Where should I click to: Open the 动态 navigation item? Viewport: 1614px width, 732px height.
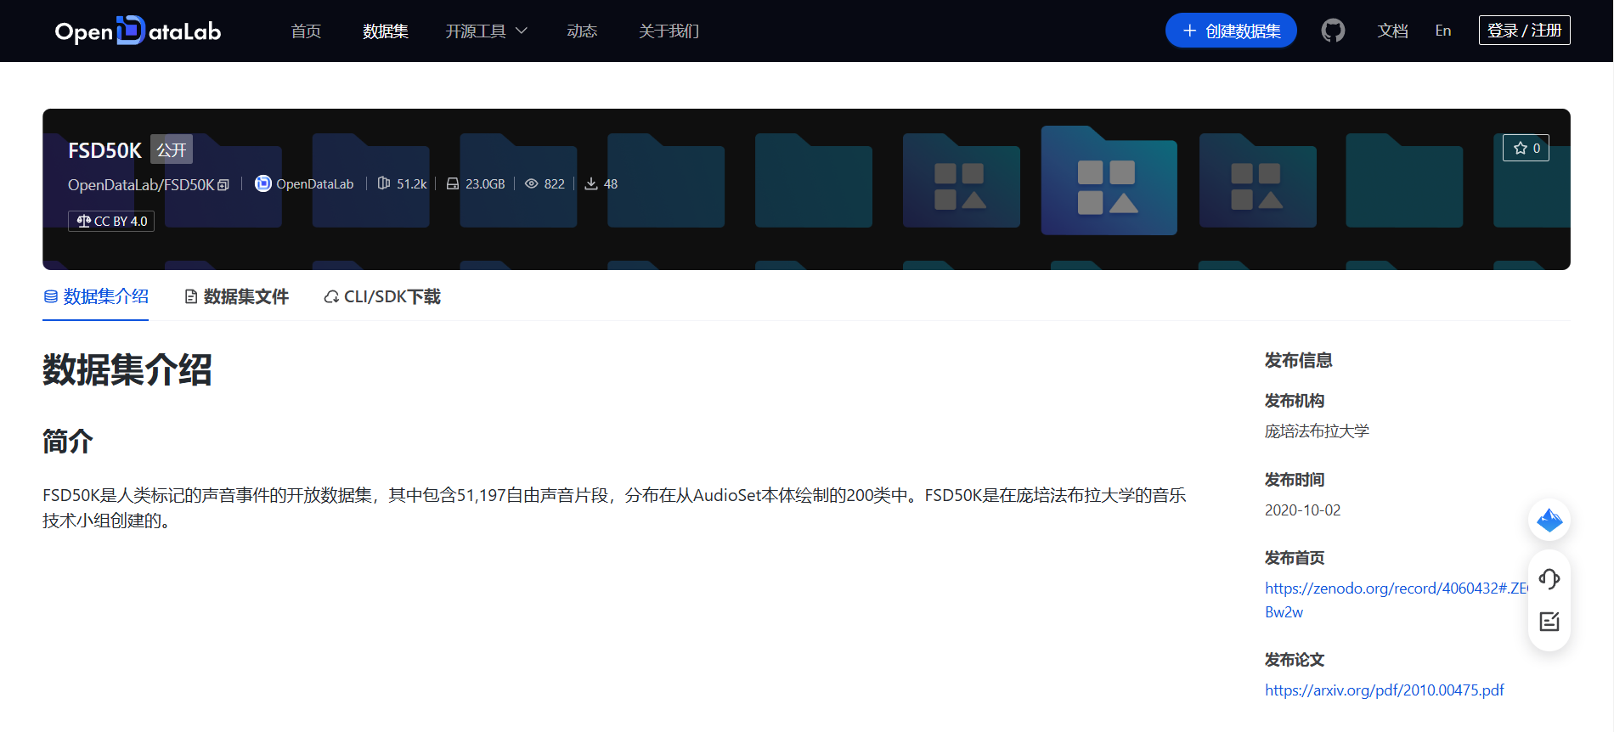pos(582,31)
